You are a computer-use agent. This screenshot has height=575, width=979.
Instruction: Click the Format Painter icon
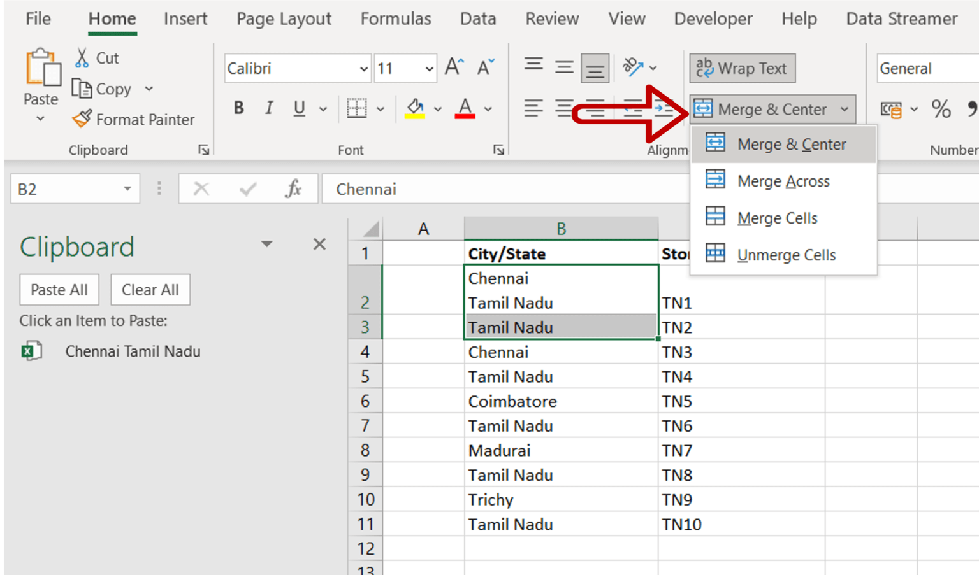point(82,119)
